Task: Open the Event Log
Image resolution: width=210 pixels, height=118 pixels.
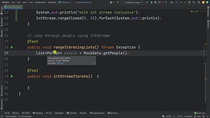Action: [x=199, y=113]
